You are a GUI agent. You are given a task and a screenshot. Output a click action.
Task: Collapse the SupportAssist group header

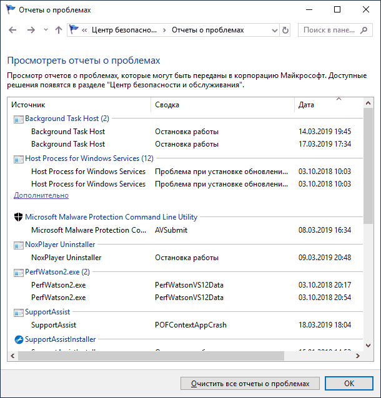point(47,312)
